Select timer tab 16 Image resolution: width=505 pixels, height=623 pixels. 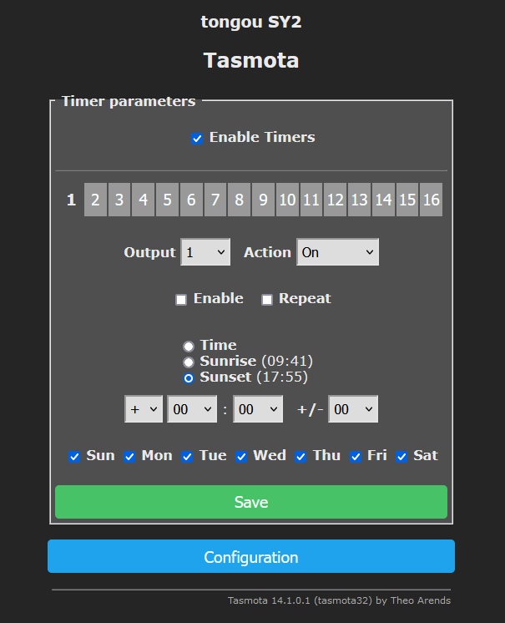pyautogui.click(x=432, y=200)
